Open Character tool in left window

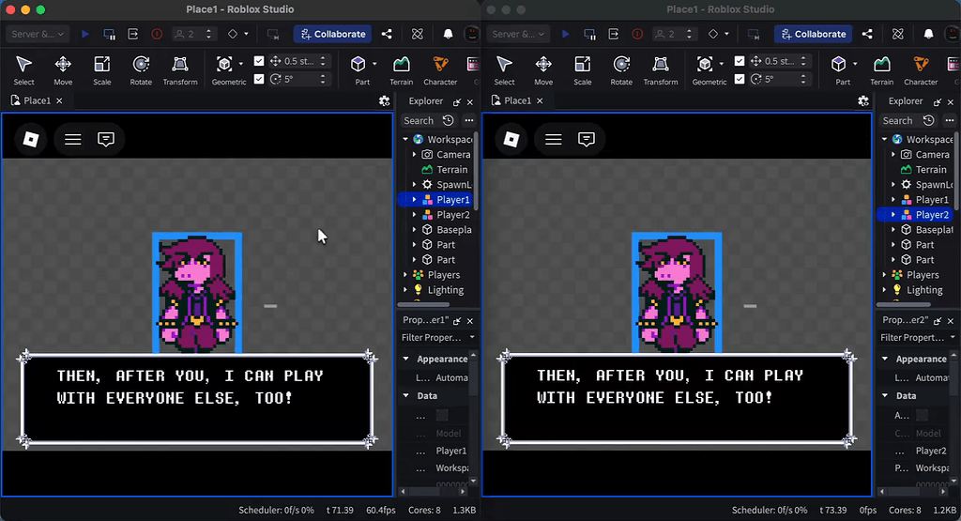440,70
